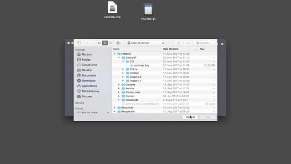Expand the Courses folder
Viewport: 291px width, 164px height.
119,85
